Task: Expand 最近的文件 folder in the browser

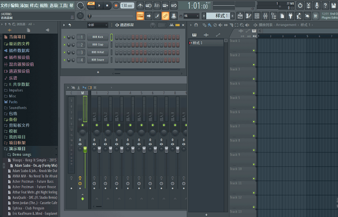Action: click(x=17, y=44)
